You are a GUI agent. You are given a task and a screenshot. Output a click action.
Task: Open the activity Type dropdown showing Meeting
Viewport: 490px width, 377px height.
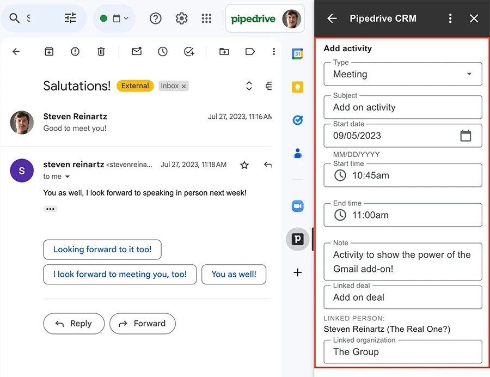tap(468, 74)
